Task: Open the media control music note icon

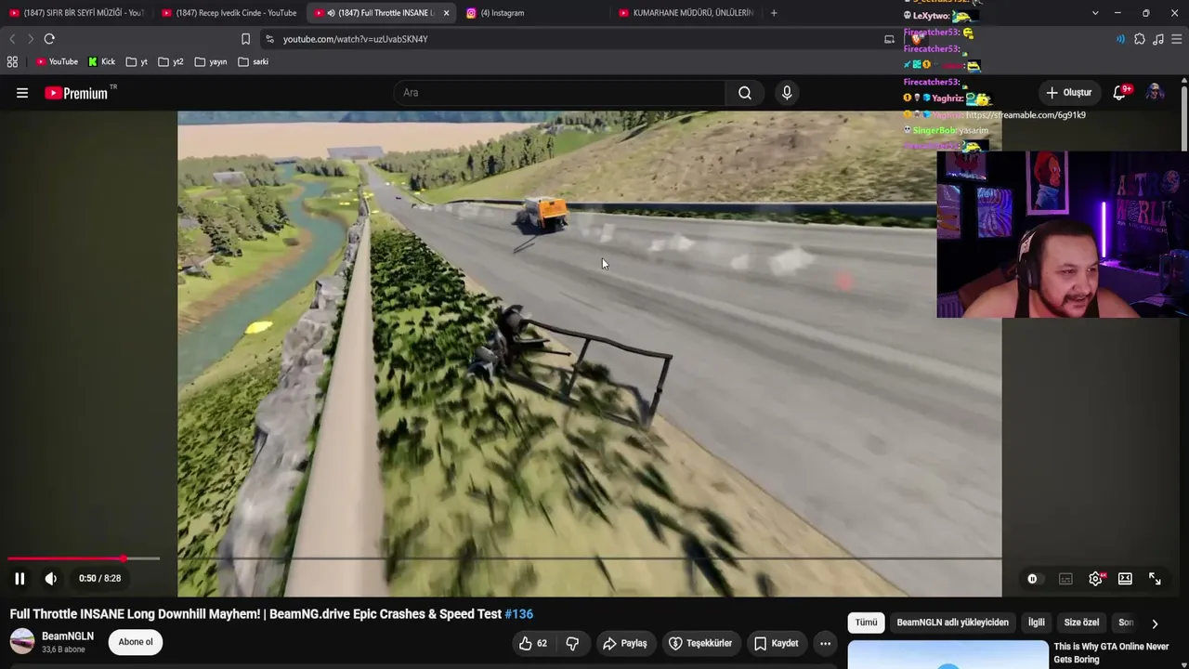Action: [x=1158, y=39]
